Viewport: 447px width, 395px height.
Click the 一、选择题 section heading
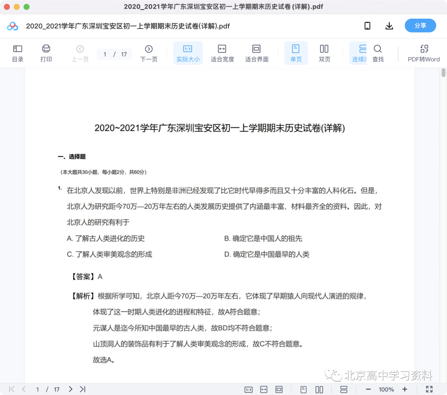tap(72, 157)
